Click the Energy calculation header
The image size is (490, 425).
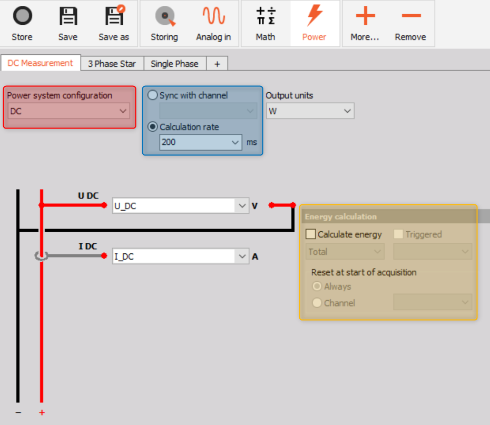pos(389,216)
